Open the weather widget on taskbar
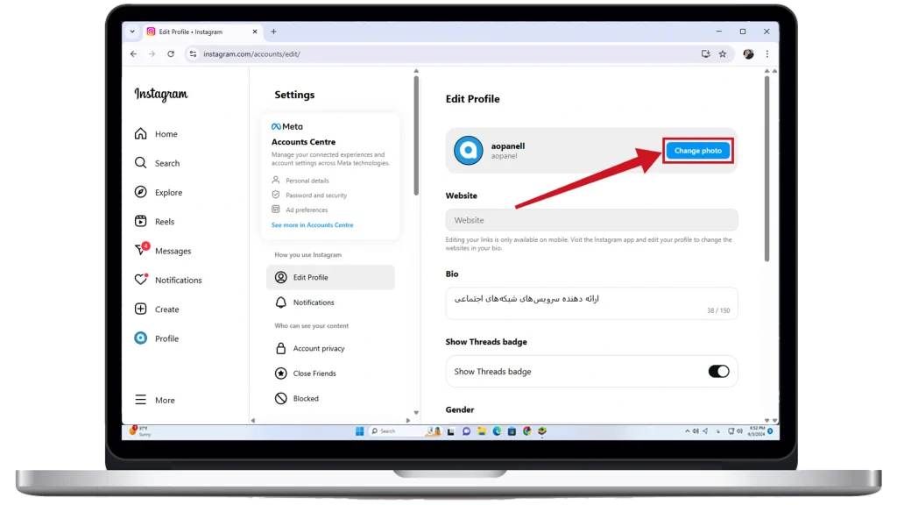The width and height of the screenshot is (897, 505). [x=140, y=431]
